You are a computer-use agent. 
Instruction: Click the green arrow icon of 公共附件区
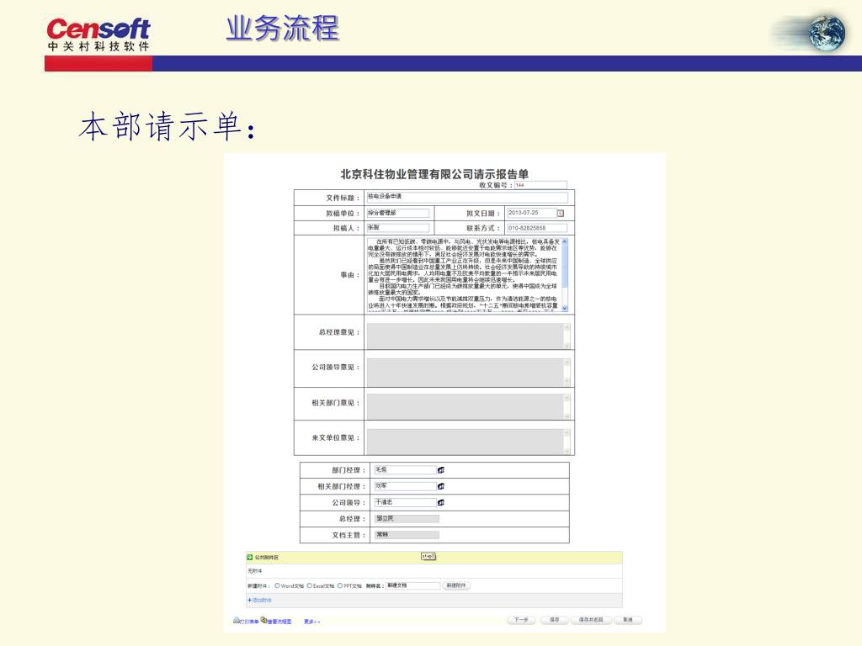point(249,557)
